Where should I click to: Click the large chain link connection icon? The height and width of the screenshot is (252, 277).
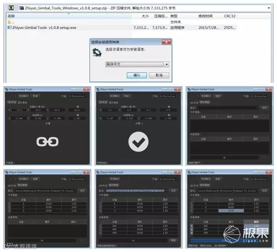[x=48, y=142]
